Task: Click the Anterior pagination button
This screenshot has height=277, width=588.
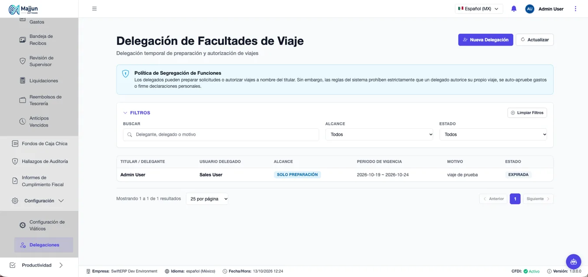Action: pyautogui.click(x=493, y=199)
